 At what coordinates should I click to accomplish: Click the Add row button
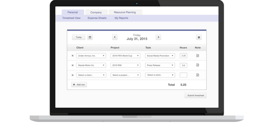pyautogui.click(x=79, y=85)
